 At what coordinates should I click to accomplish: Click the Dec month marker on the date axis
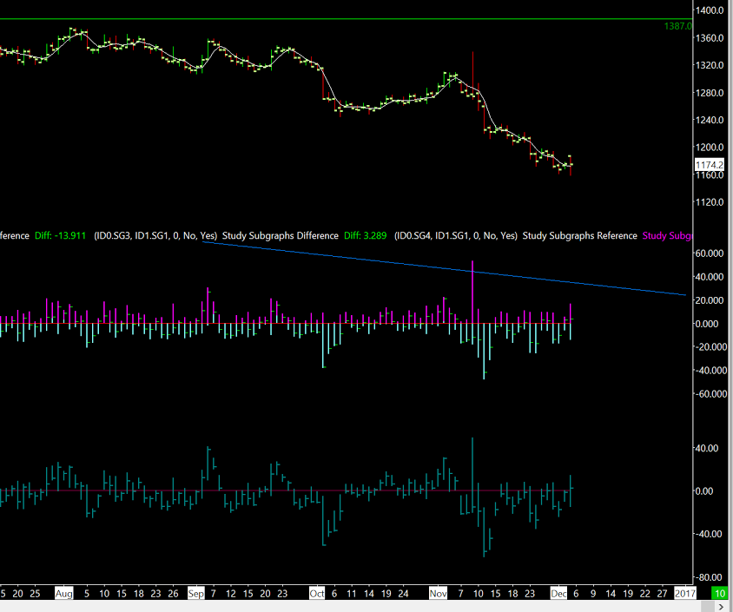click(558, 593)
